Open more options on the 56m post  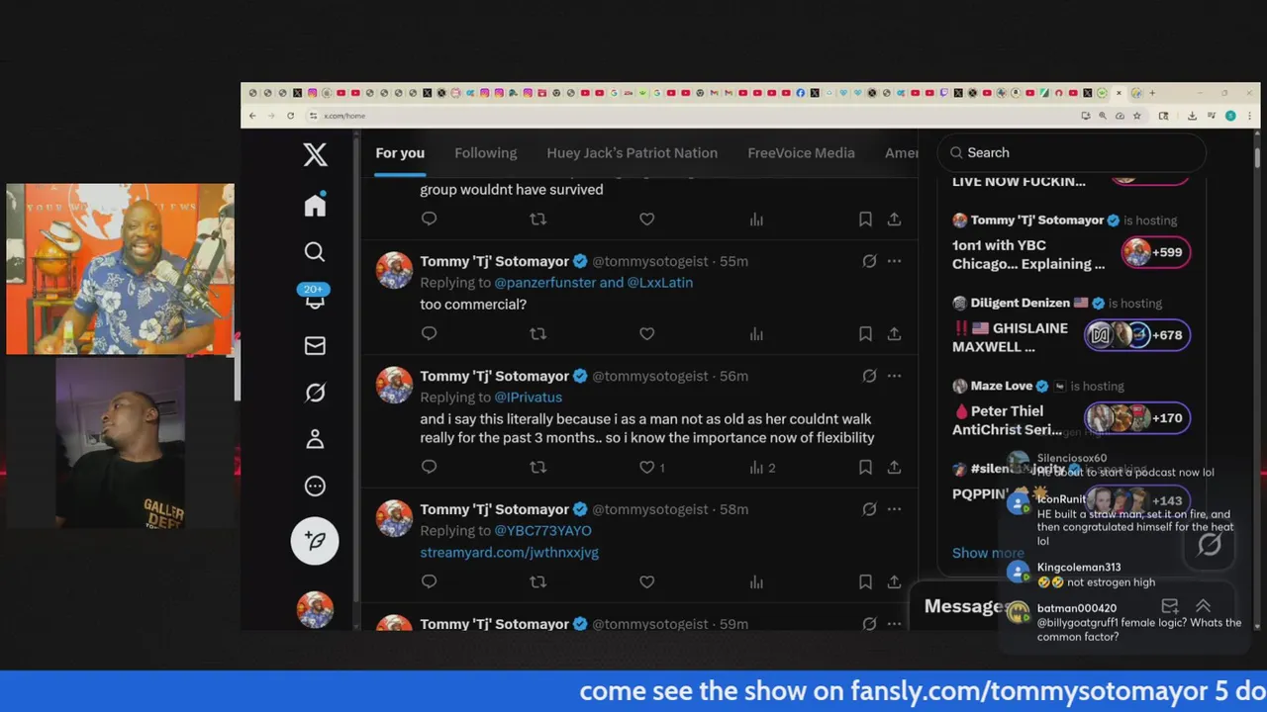[894, 376]
